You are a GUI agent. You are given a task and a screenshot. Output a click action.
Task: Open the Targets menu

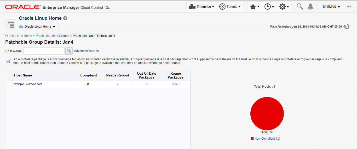pos(230,7)
